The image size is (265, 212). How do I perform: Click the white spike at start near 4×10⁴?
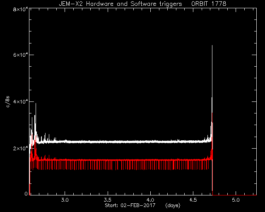[x=36, y=104]
